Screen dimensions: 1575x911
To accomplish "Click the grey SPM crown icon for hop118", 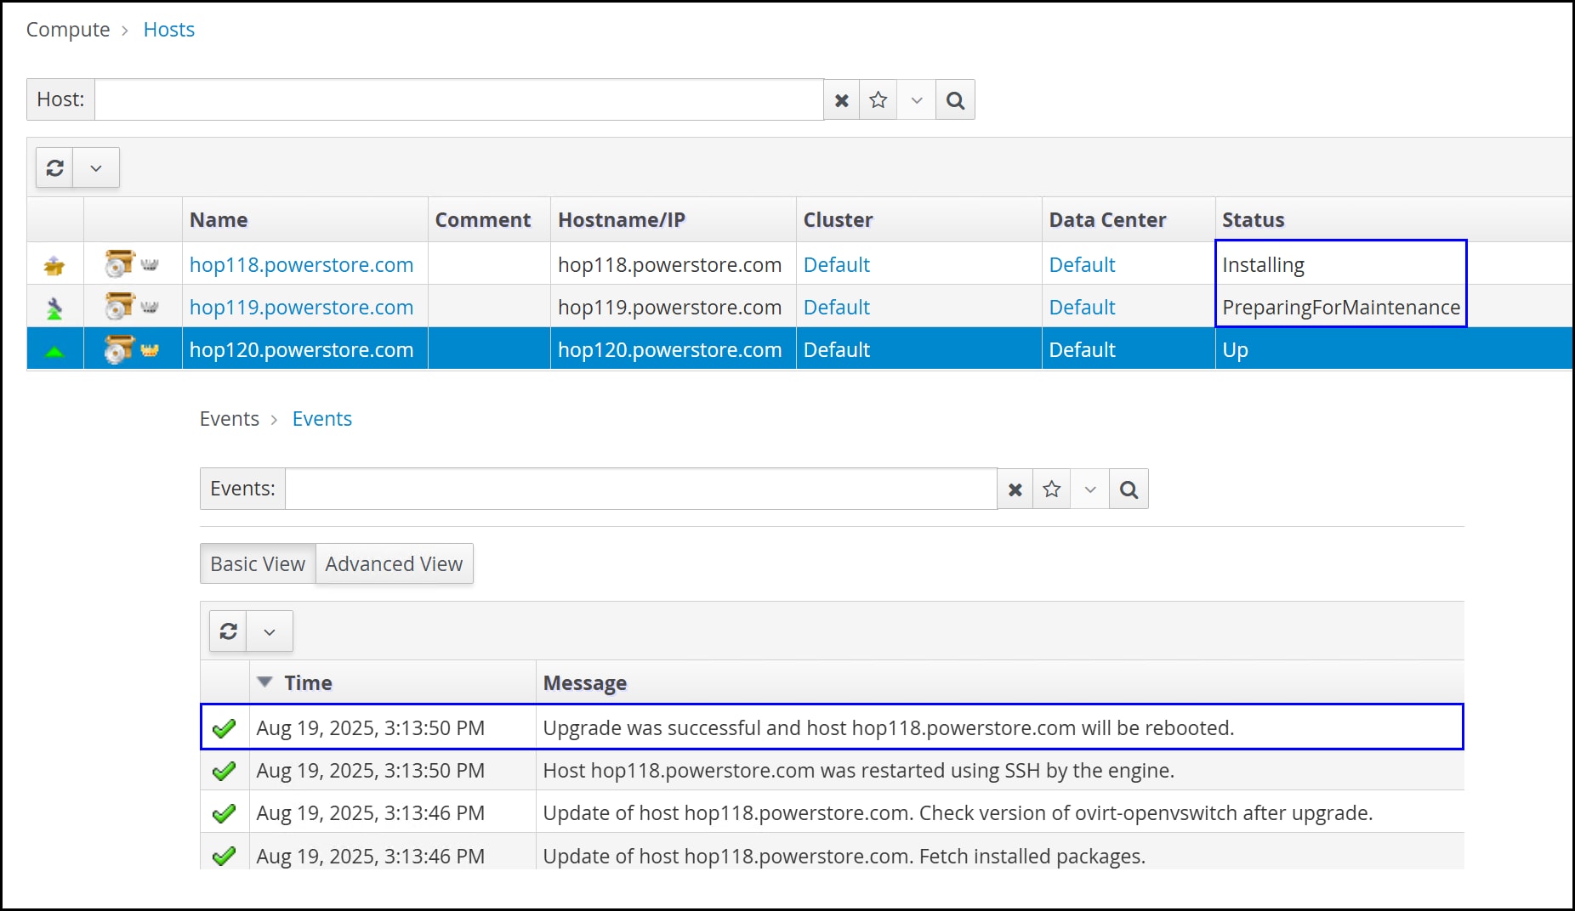I will coord(150,264).
